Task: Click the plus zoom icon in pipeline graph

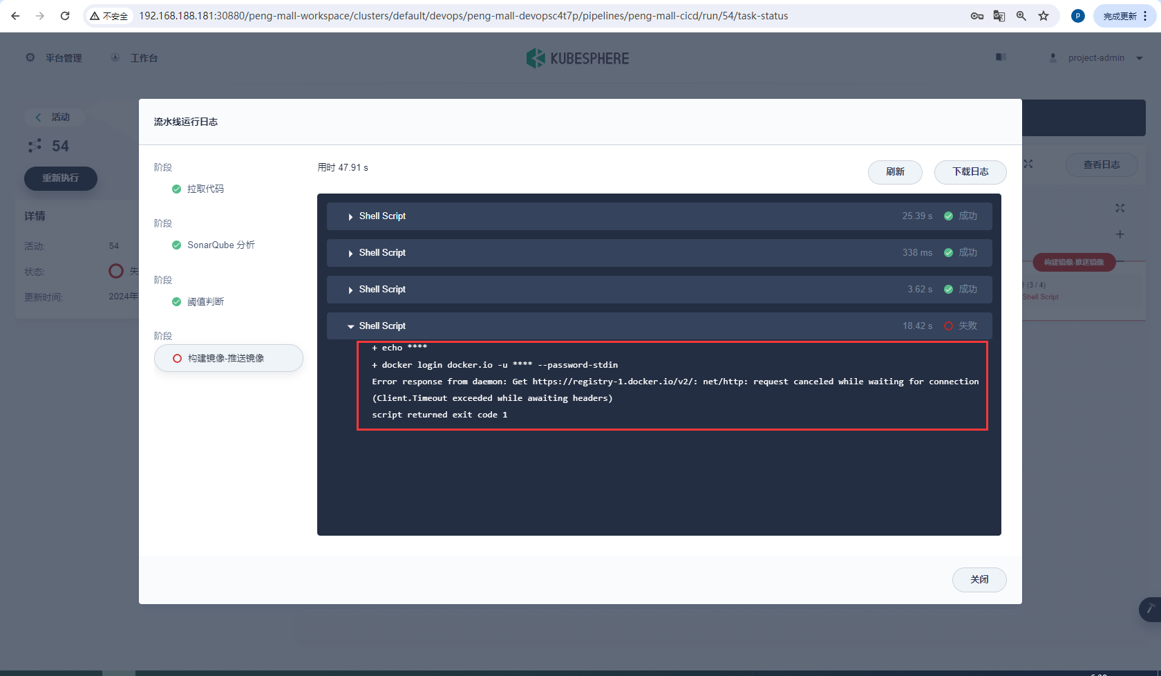Action: point(1120,234)
